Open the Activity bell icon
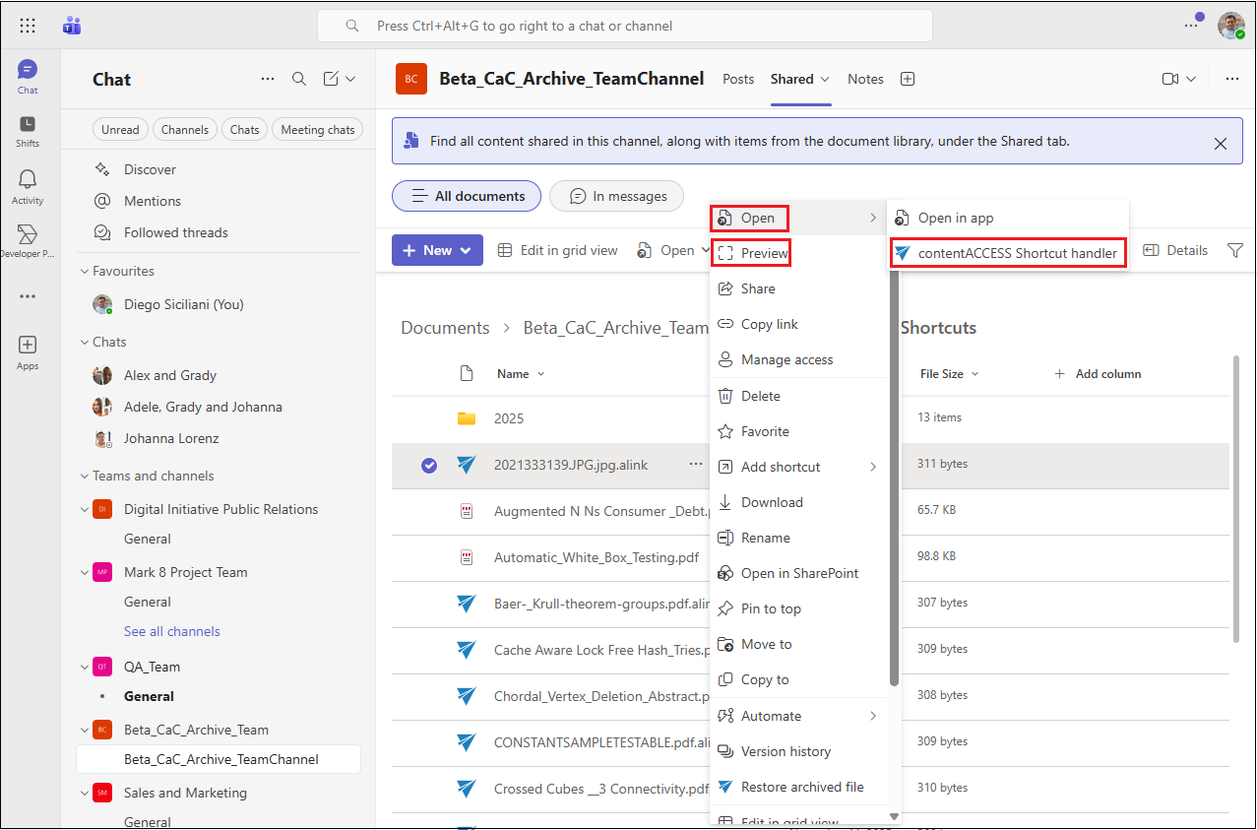Viewport: 1257px width, 830px height. point(28,185)
